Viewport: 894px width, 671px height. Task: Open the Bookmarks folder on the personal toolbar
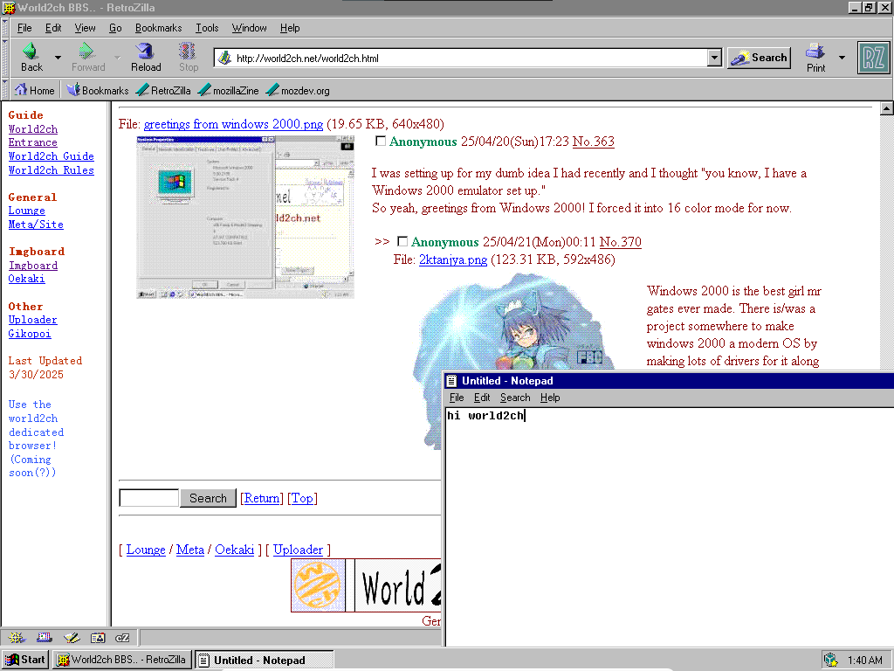point(98,90)
